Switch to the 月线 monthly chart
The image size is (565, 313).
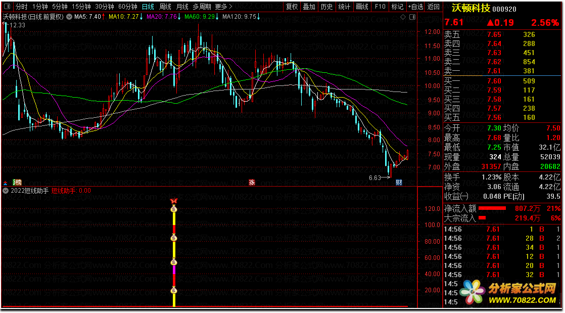[x=182, y=7]
